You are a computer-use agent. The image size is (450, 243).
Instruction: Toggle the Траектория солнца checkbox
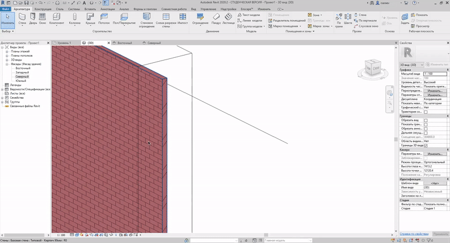[425, 112]
